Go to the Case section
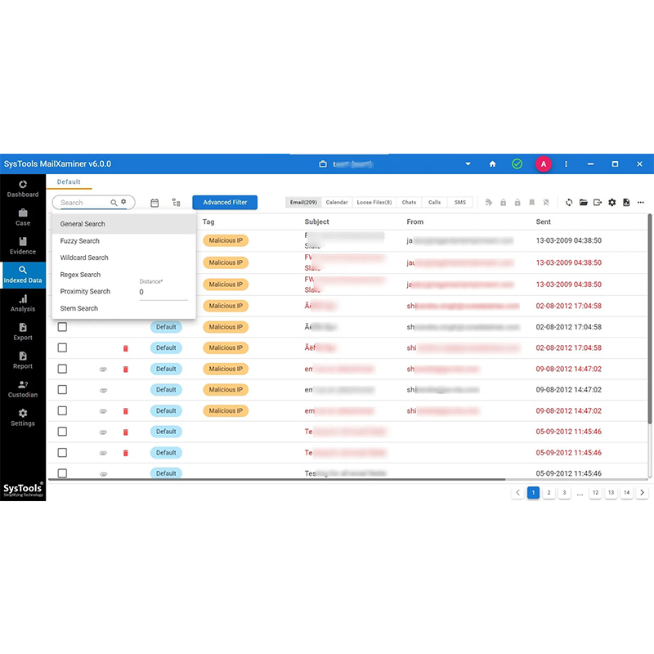 tap(23, 217)
